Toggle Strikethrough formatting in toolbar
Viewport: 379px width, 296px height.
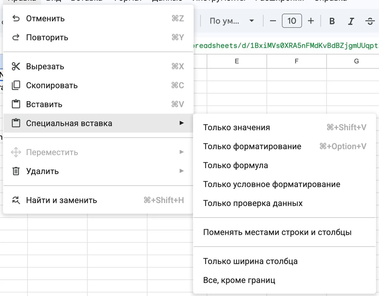click(x=370, y=21)
